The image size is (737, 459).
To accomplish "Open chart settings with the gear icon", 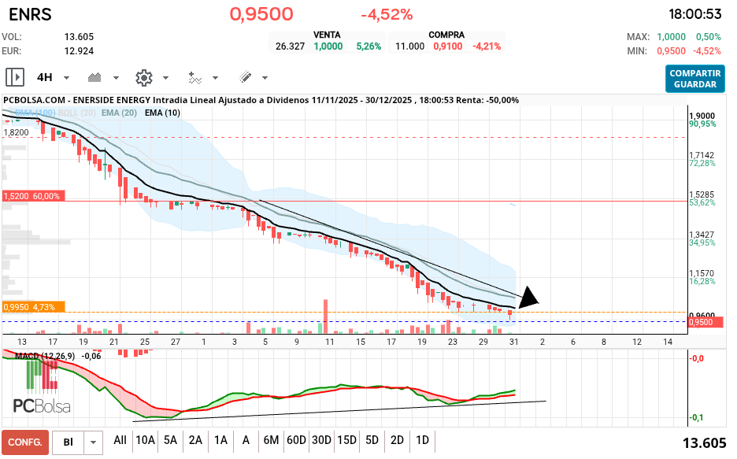I will coord(143,77).
